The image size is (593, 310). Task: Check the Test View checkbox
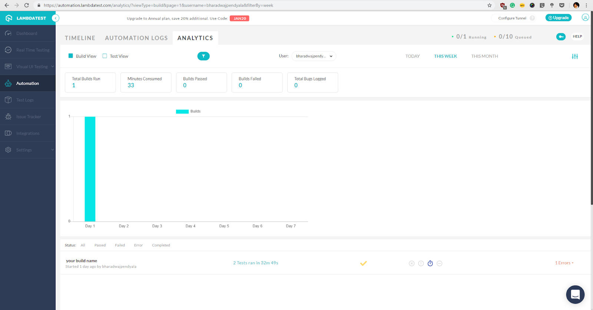pyautogui.click(x=105, y=56)
